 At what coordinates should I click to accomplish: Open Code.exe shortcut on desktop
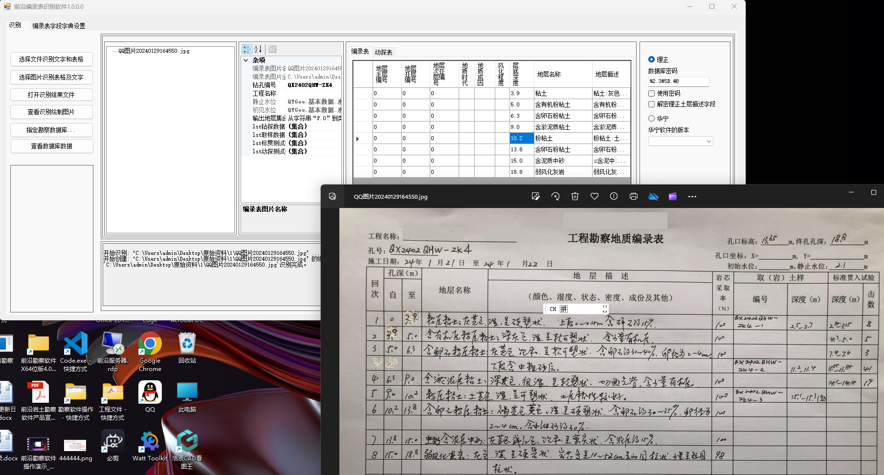tap(75, 352)
